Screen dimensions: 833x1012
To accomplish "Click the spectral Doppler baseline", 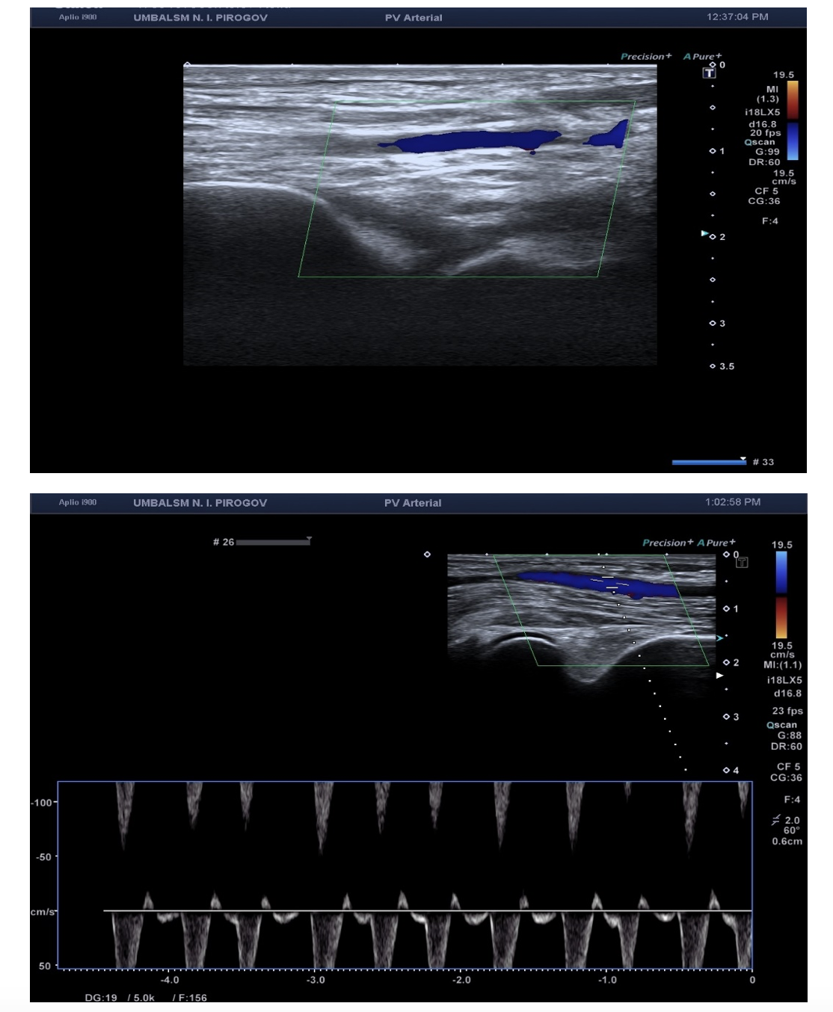I will [x=426, y=910].
